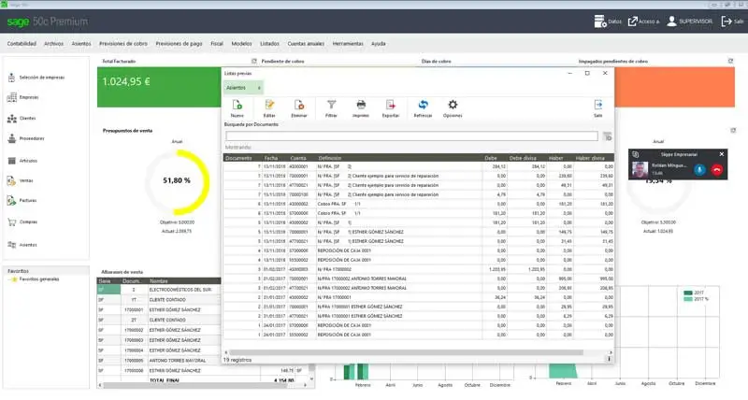
Task: Click the Salir icon in top header
Action: click(x=726, y=21)
